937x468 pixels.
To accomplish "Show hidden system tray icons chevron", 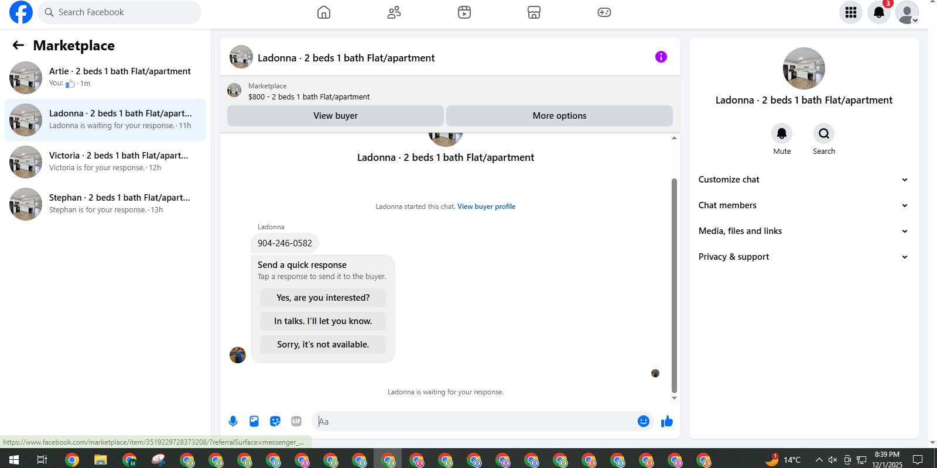I will 819,460.
